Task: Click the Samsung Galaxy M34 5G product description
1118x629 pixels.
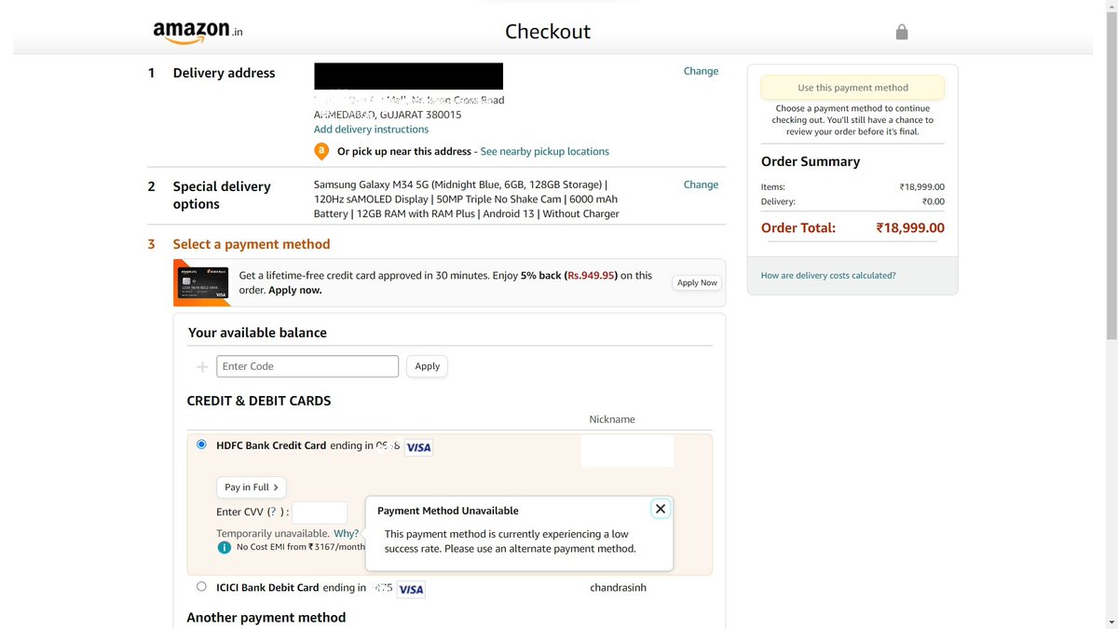Action: tap(467, 199)
